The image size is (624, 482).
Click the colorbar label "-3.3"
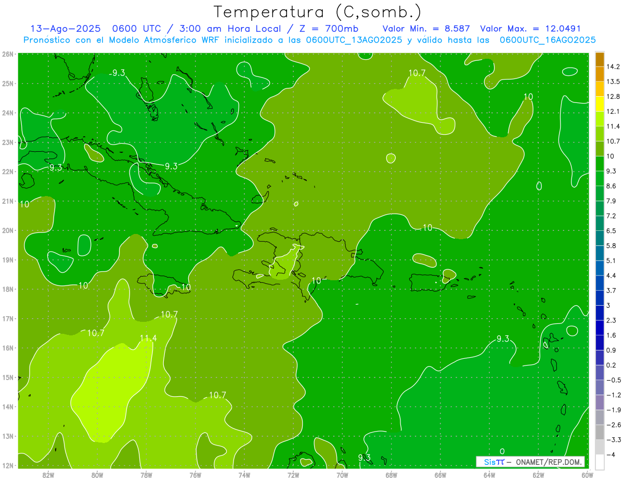coord(613,439)
